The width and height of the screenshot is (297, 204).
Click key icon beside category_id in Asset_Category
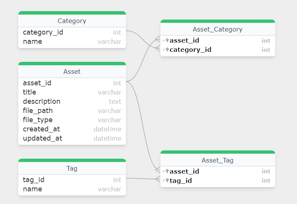click(167, 50)
